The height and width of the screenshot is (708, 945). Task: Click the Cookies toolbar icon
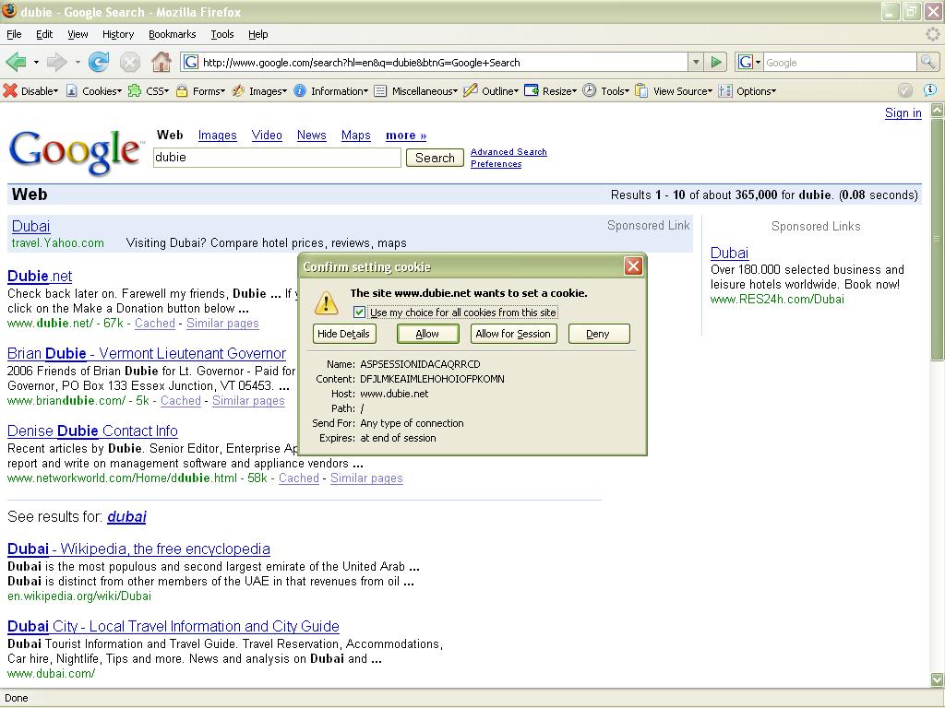point(72,91)
